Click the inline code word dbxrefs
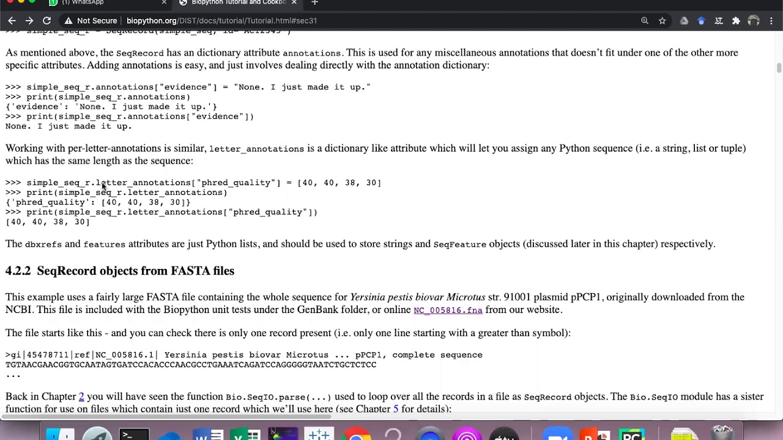783x440 pixels. click(43, 244)
